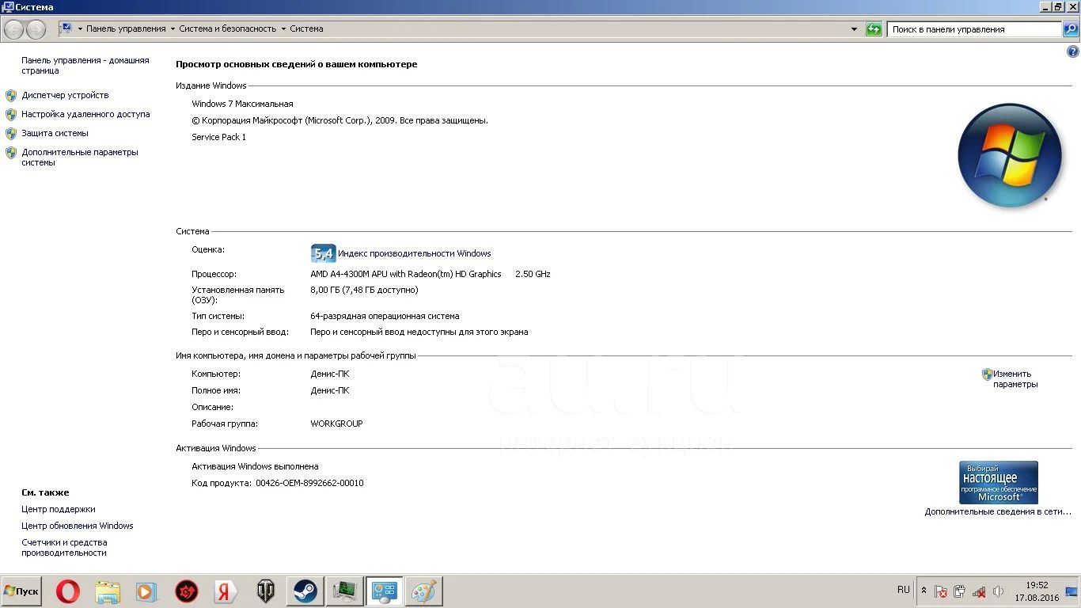Click Изменить параметры link
Viewport: 1081px width, 608px height.
click(x=1015, y=379)
